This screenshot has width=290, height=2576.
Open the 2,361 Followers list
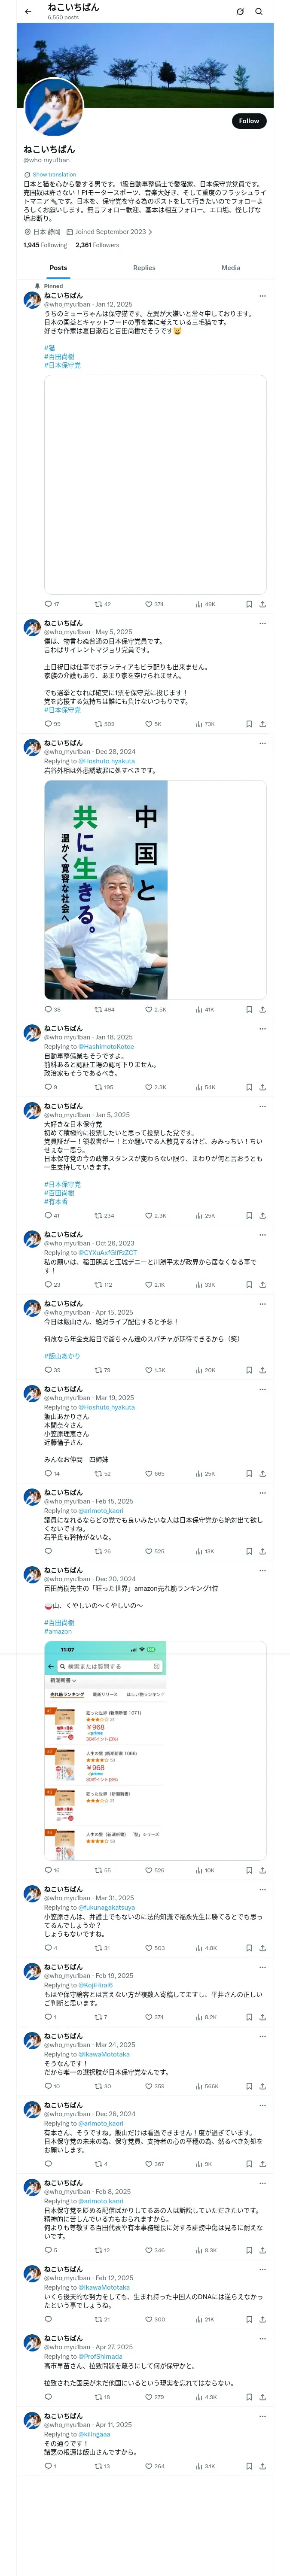tap(97, 245)
